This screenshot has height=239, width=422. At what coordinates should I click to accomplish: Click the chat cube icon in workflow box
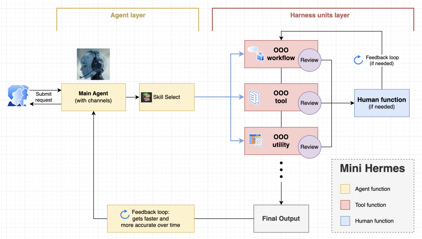256,54
